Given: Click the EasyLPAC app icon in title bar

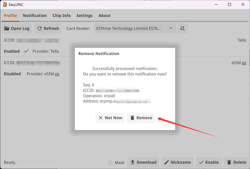Looking at the screenshot, I should coord(5,4).
